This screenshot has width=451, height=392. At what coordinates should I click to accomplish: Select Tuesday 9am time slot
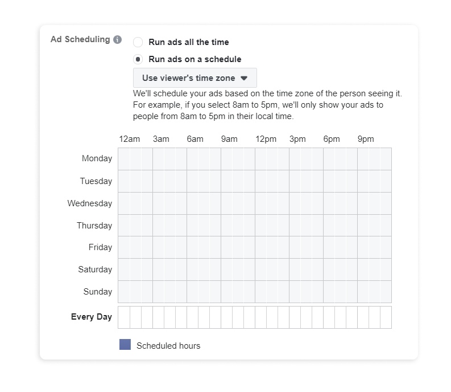tap(227, 181)
